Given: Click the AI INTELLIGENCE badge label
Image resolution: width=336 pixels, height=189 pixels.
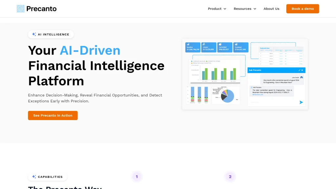Looking at the screenshot, I should [x=53, y=34].
